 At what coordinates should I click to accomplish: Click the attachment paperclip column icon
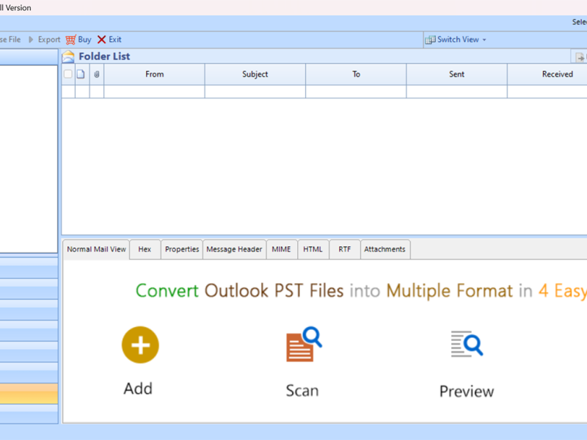pos(97,74)
